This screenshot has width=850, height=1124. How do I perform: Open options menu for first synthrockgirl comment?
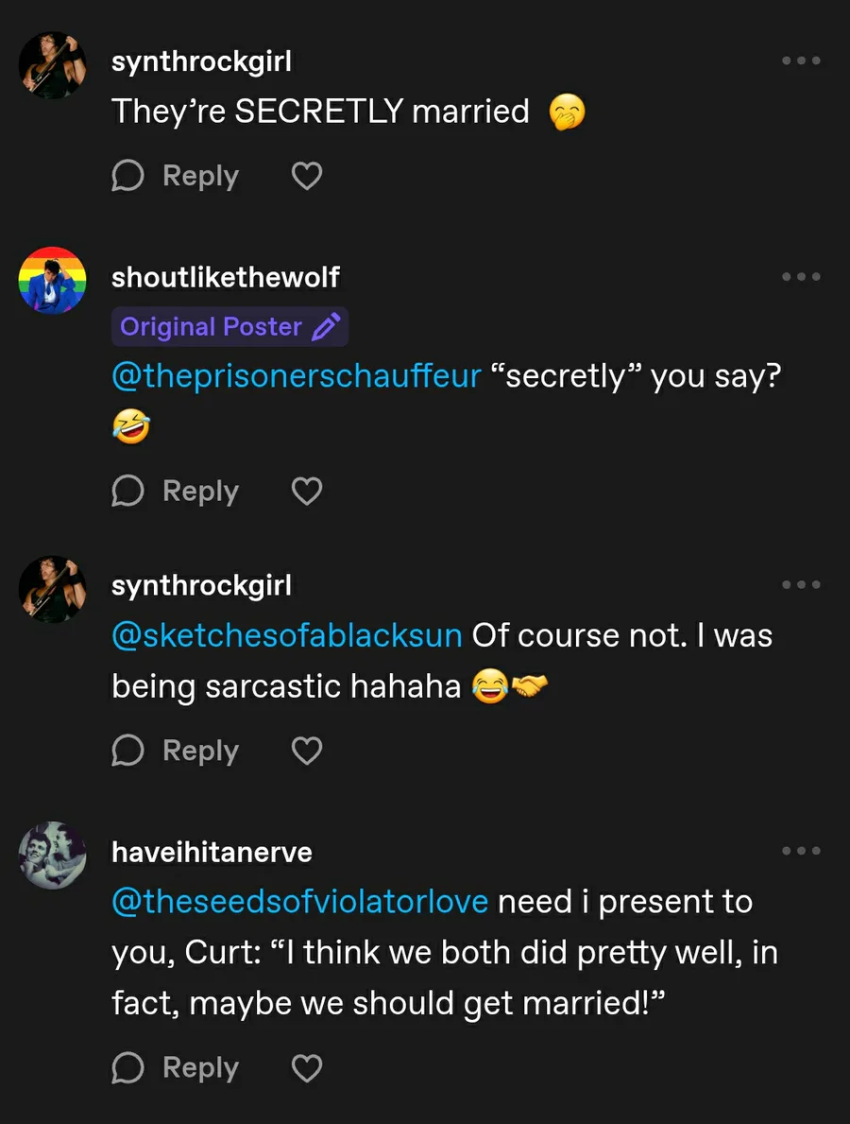[801, 61]
